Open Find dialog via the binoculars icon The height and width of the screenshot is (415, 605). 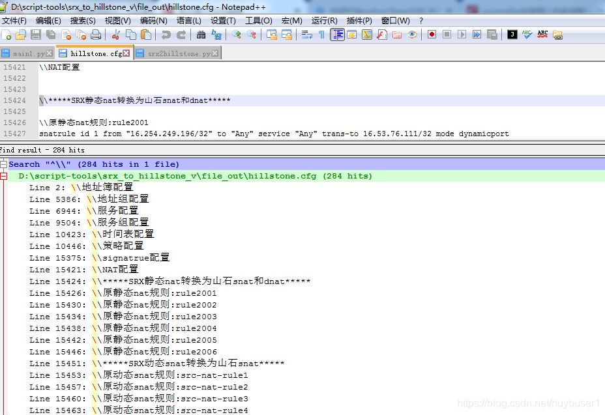coord(201,35)
